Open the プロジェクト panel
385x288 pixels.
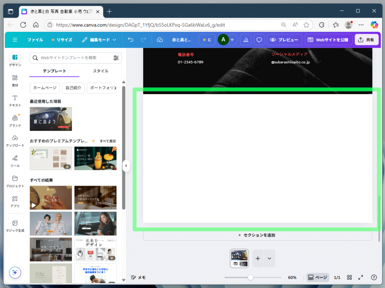[15, 181]
